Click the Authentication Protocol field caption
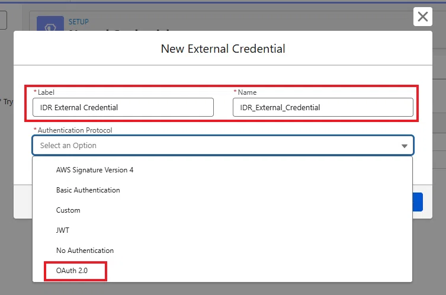This screenshot has width=446, height=295. coord(75,130)
